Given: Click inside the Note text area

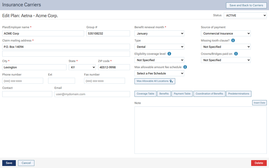Looking at the screenshot, I should click(201, 130).
